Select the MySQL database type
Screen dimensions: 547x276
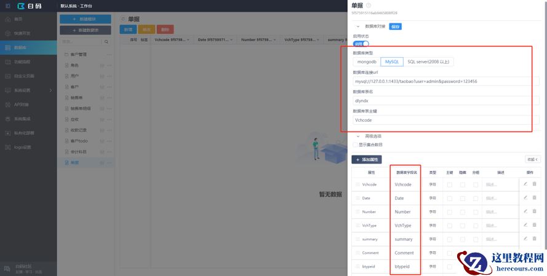coord(392,61)
